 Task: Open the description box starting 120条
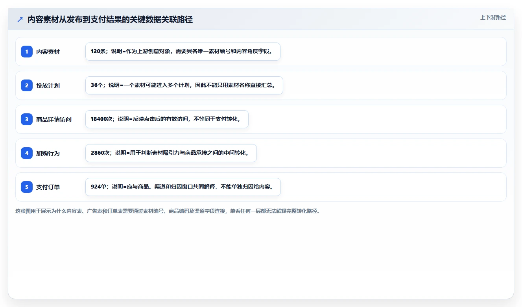click(x=183, y=52)
